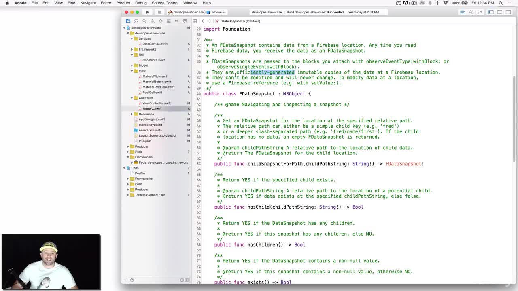Click the Apple menu
Viewport: 518px width, 291px height.
7,3
